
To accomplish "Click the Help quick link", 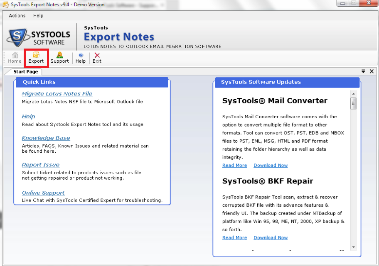I will pos(28,117).
